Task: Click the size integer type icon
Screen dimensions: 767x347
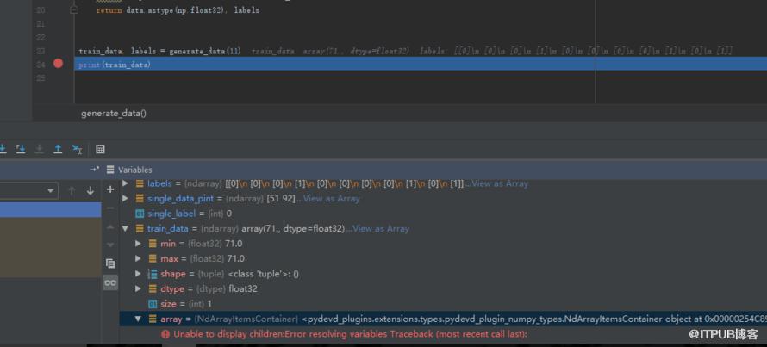Action: 153,304
